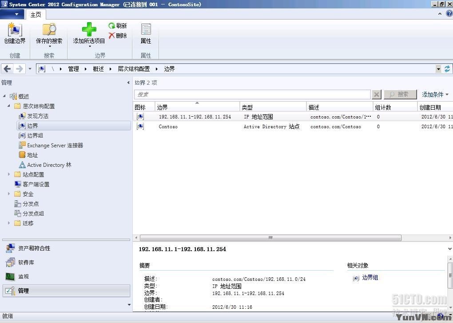This screenshot has height=323, width=453.
Task: Collapse the 管理 navigation pane
Action: pos(128,83)
